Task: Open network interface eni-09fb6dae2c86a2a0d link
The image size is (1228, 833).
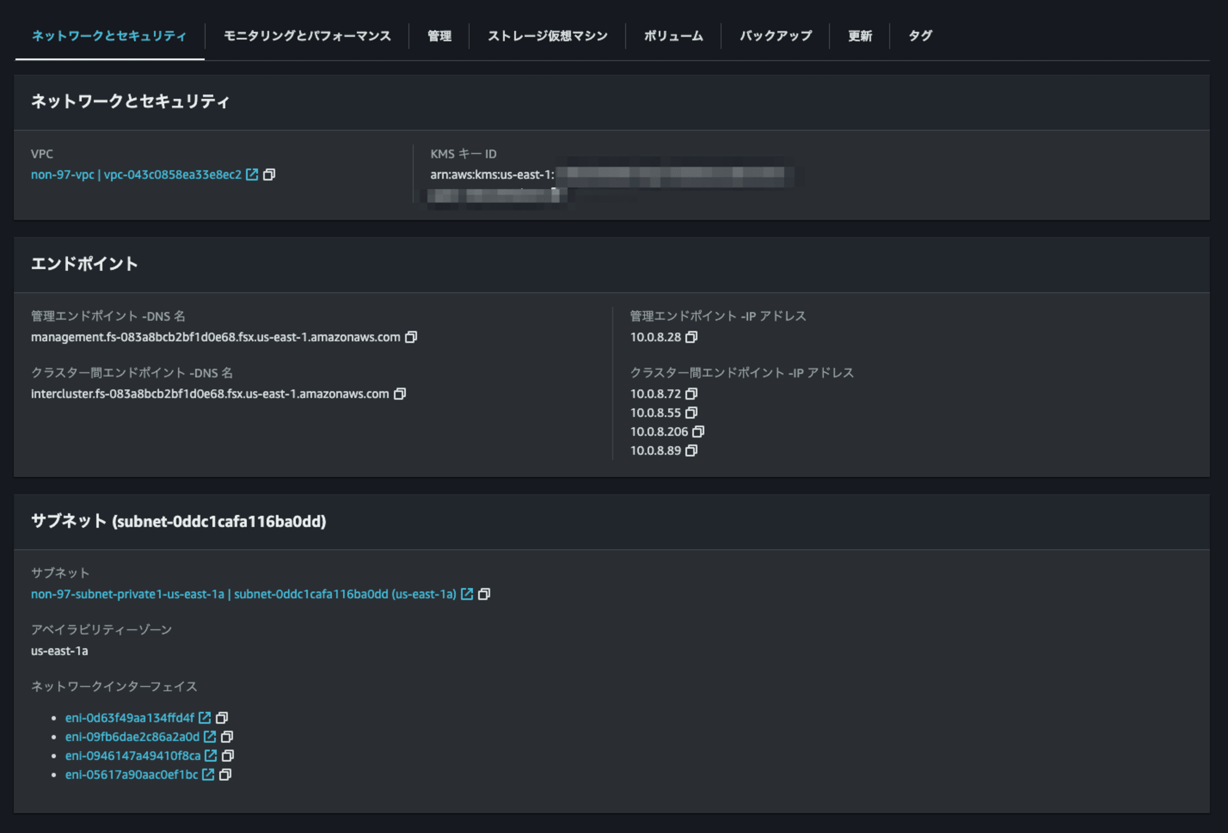Action: click(132, 737)
